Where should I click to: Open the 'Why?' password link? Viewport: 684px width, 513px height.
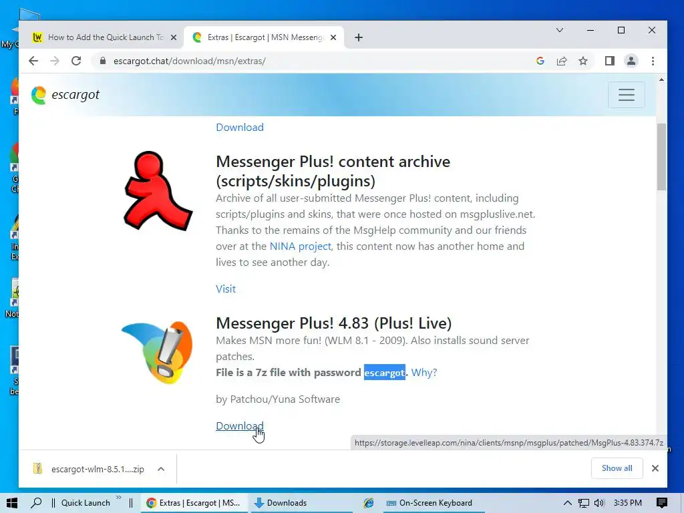point(424,373)
